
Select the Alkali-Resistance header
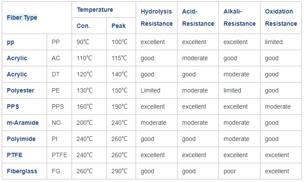pyautogui.click(x=239, y=17)
